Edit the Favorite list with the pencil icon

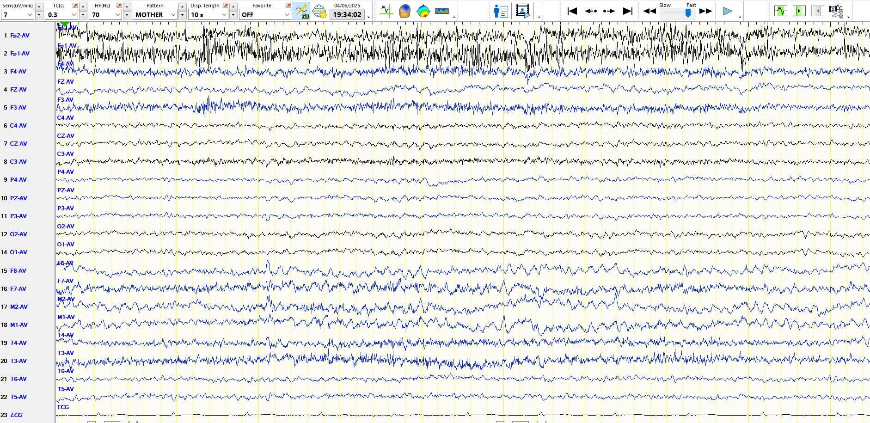tap(288, 6)
